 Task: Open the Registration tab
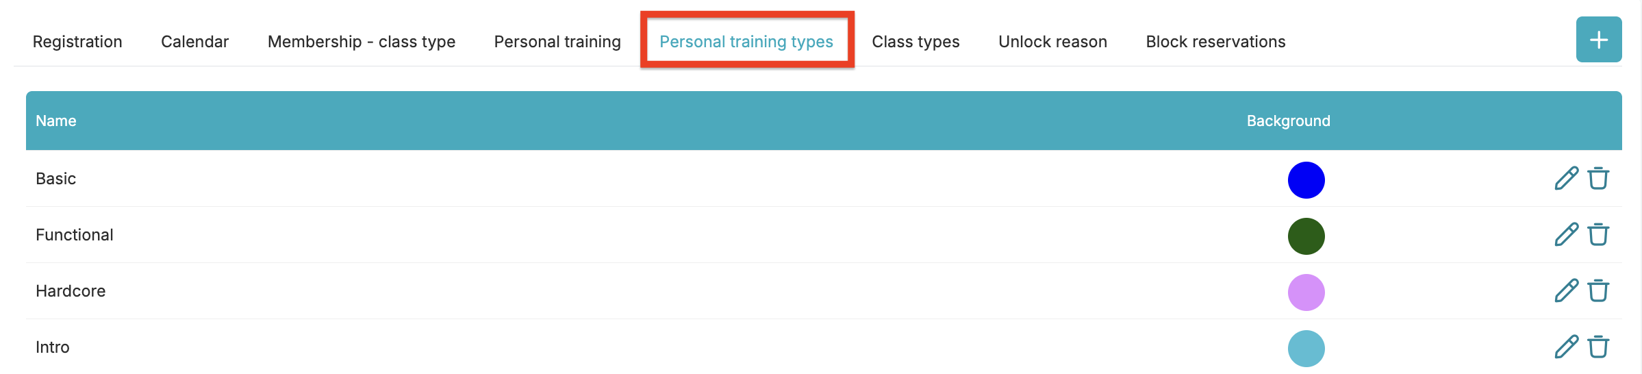pyautogui.click(x=77, y=42)
